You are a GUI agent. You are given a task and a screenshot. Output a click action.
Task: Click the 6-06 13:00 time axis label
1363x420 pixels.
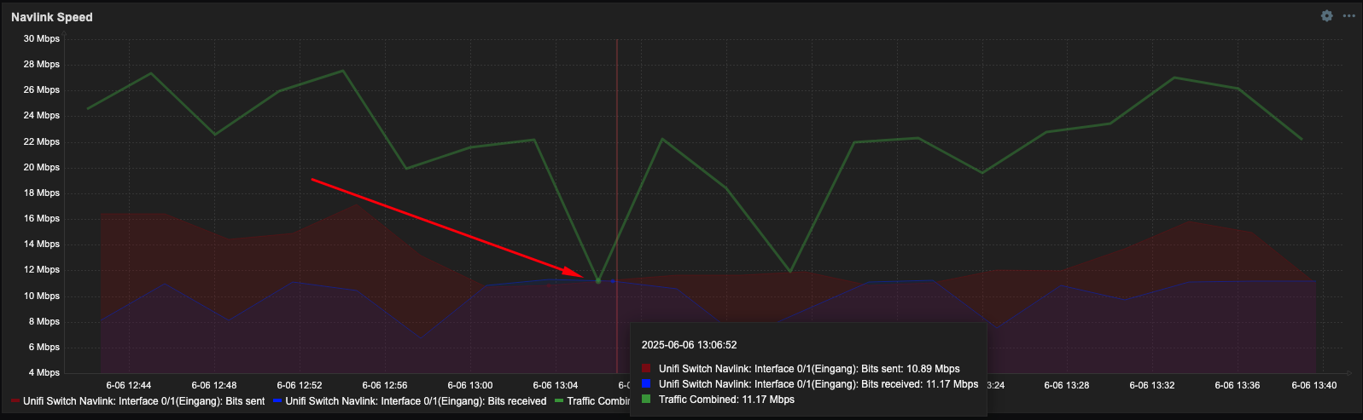(x=469, y=385)
